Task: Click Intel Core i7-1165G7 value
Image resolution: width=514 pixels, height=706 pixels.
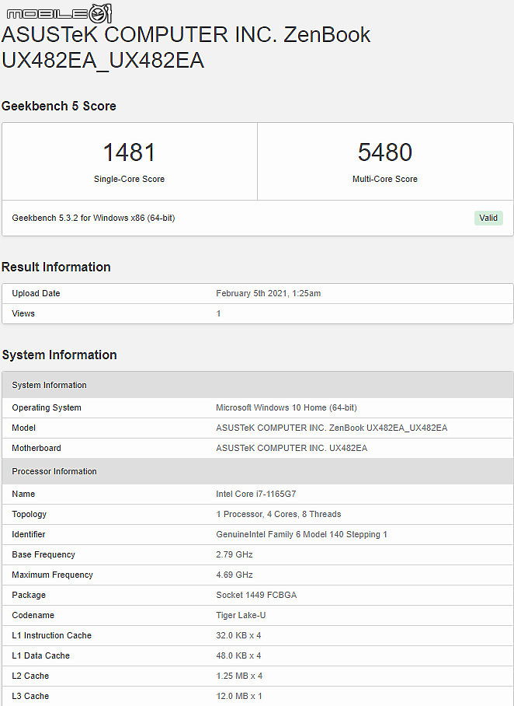Action: point(256,494)
